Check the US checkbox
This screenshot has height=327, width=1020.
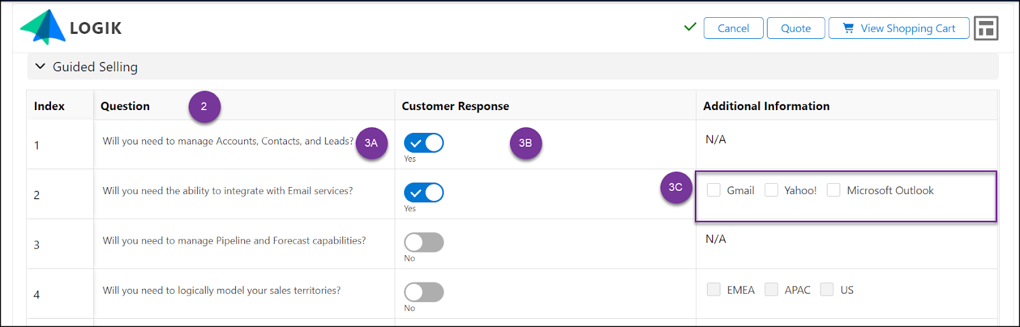(827, 289)
